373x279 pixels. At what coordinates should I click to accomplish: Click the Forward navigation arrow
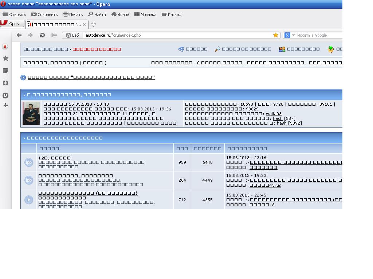point(31,35)
